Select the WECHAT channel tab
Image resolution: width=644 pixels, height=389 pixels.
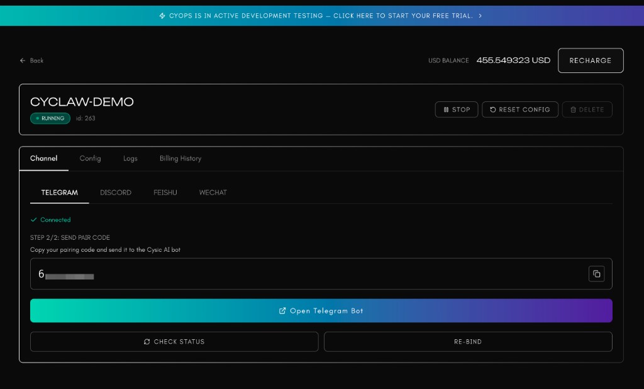(x=213, y=193)
